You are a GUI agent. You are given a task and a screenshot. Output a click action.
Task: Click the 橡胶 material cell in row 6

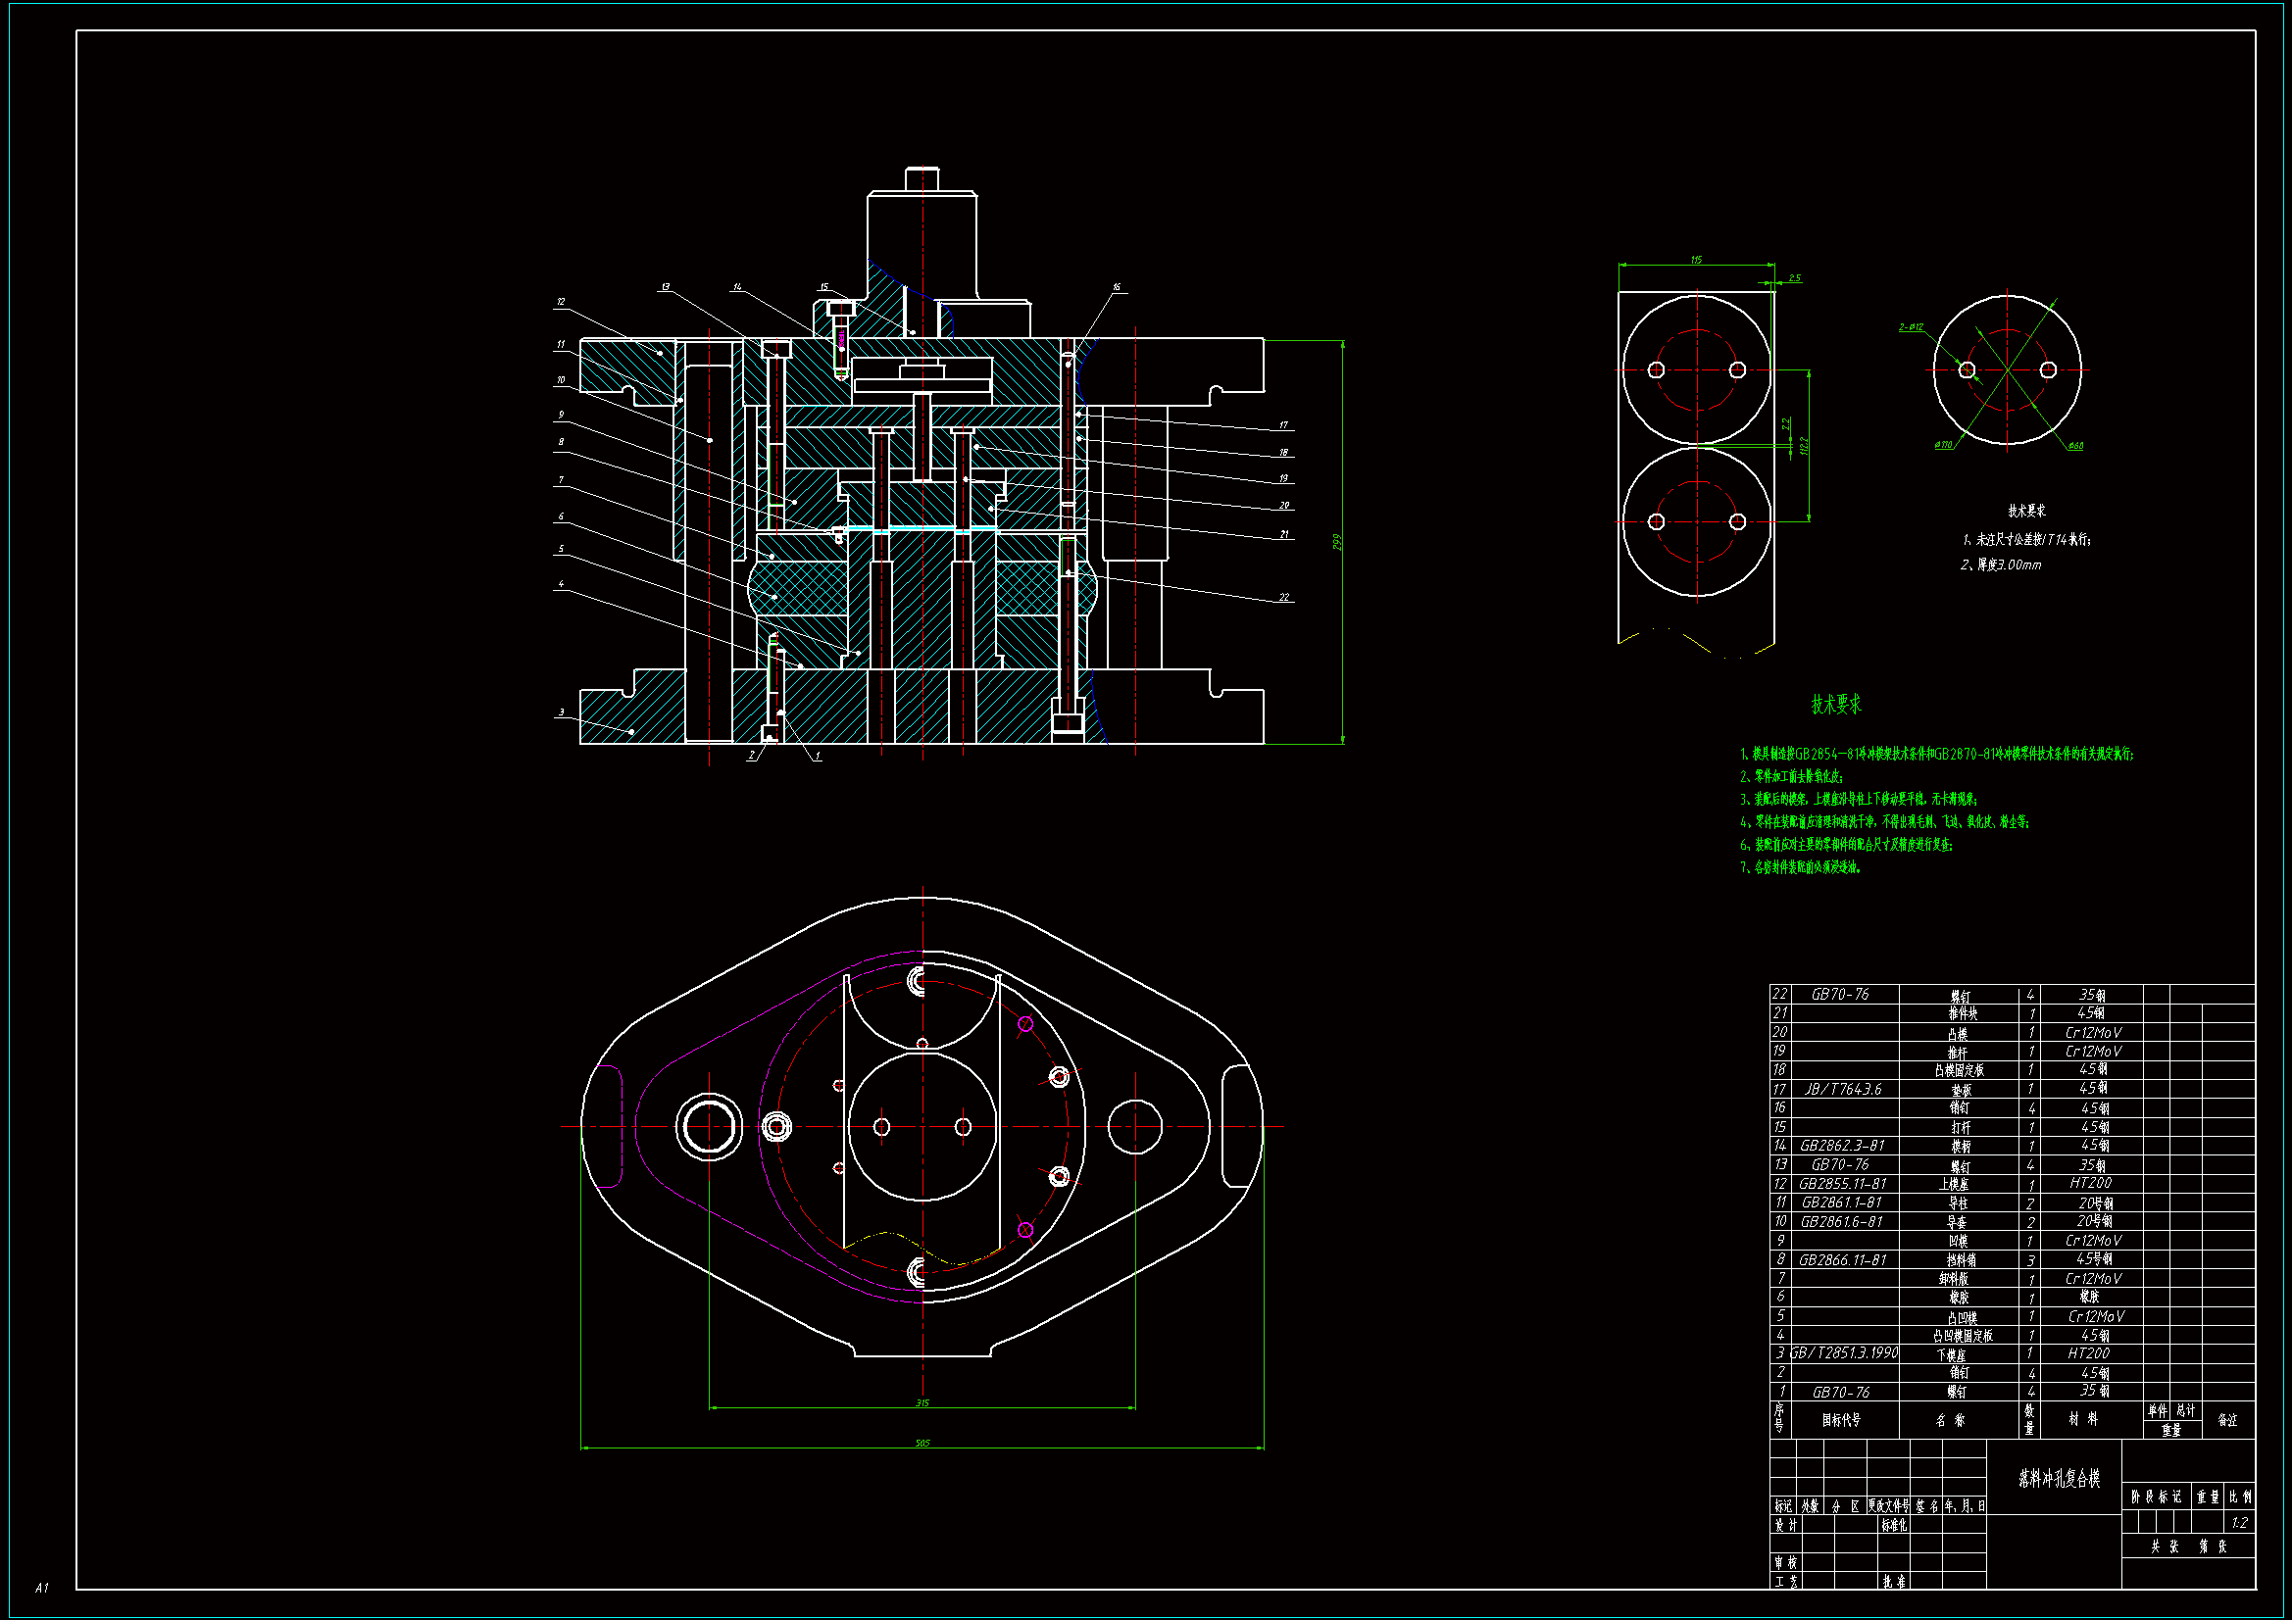click(2089, 1297)
